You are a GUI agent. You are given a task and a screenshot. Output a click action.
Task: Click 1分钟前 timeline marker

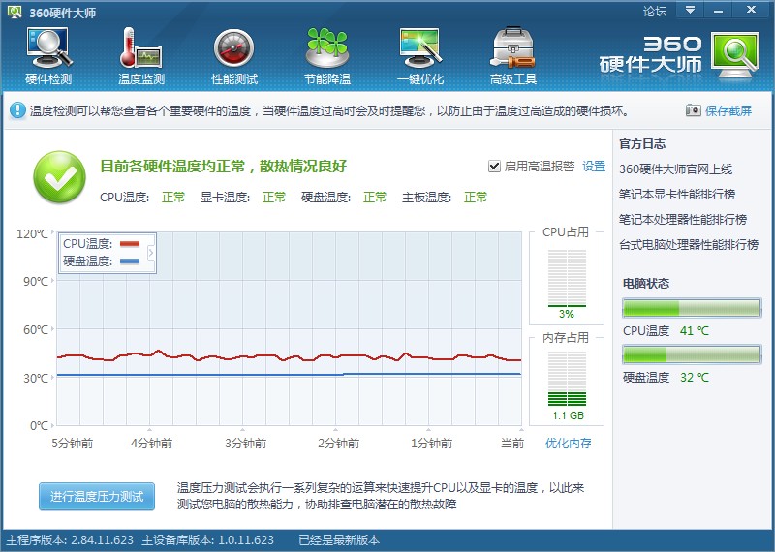click(x=431, y=443)
